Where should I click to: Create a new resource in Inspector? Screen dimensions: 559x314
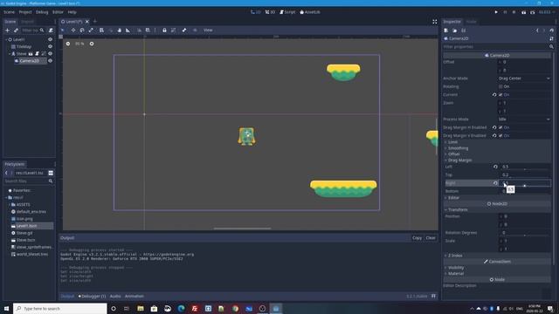(x=446, y=31)
